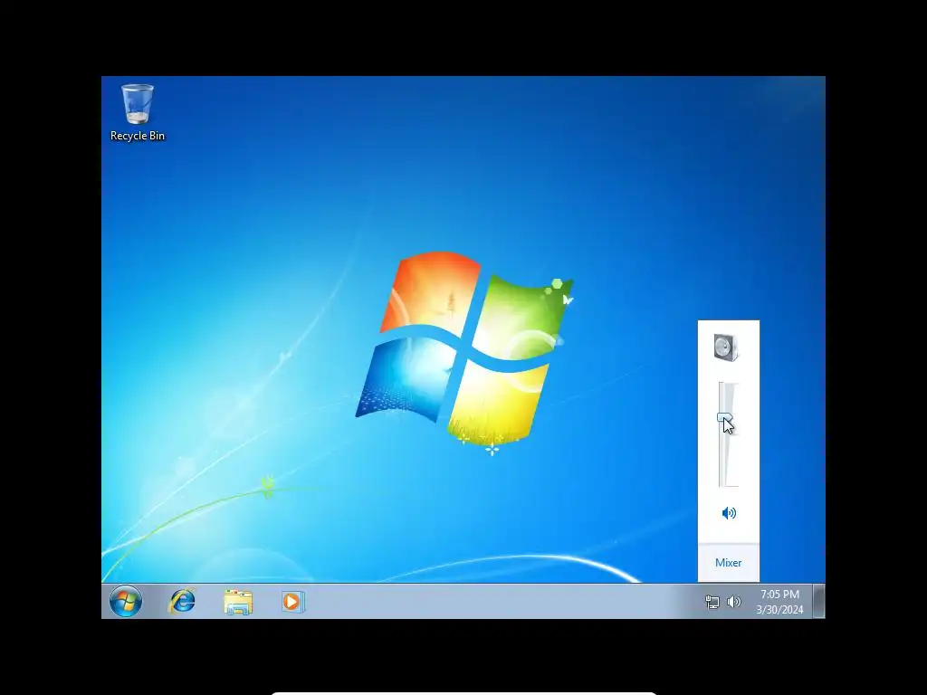The image size is (927, 695).
Task: Open the Recycle Bin desktop icon
Action: pyautogui.click(x=138, y=112)
